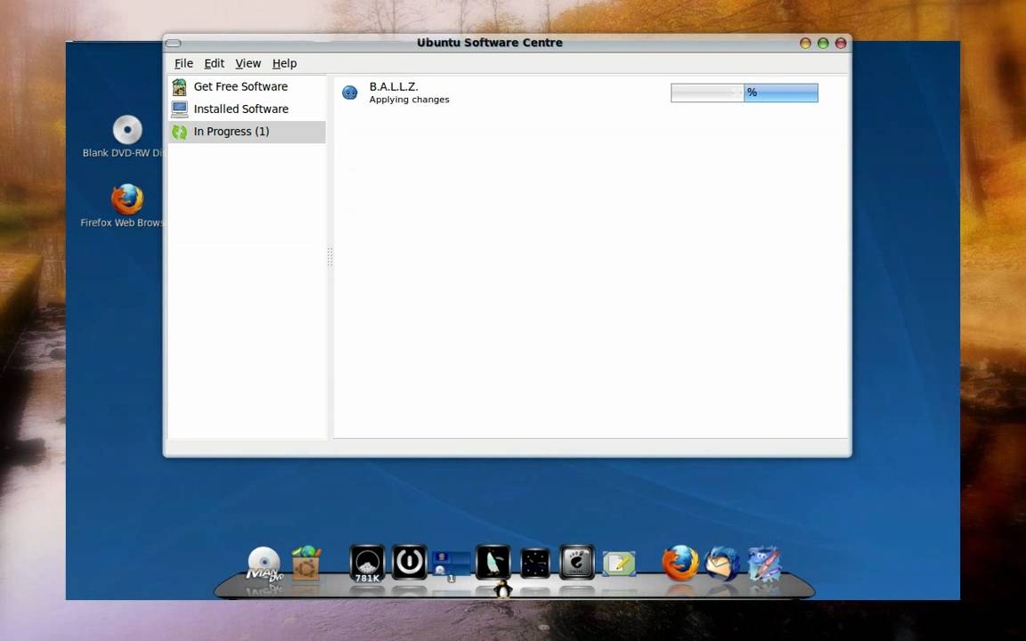The height and width of the screenshot is (641, 1026).
Task: Open the View menu
Action: 248,63
